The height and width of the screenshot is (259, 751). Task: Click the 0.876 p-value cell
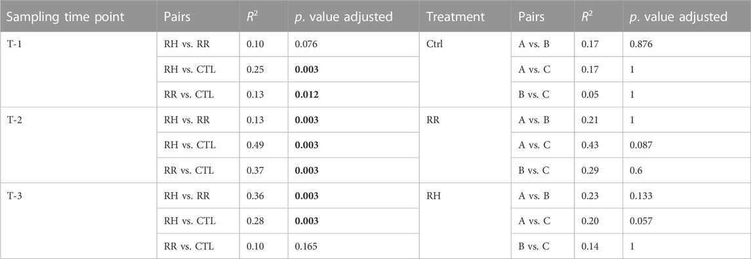tap(641, 44)
